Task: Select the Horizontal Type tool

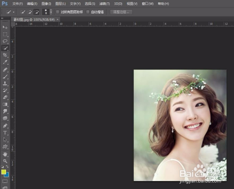Action: (5, 133)
